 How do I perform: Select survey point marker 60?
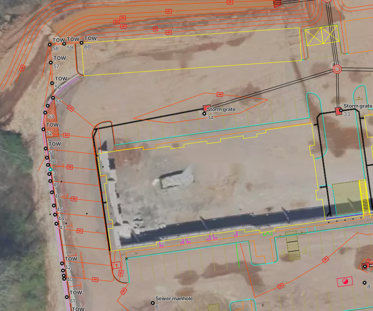click(81, 43)
